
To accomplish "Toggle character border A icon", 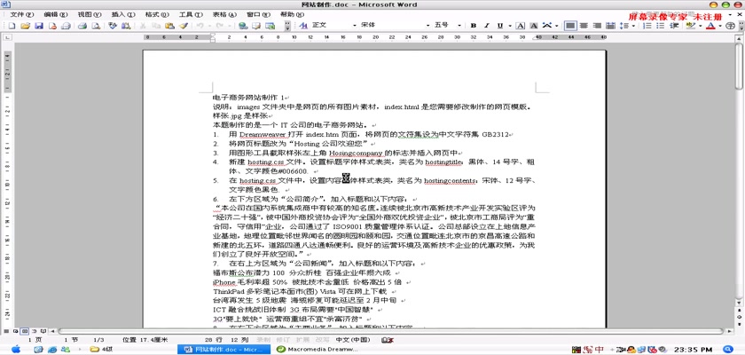I will (521, 25).
